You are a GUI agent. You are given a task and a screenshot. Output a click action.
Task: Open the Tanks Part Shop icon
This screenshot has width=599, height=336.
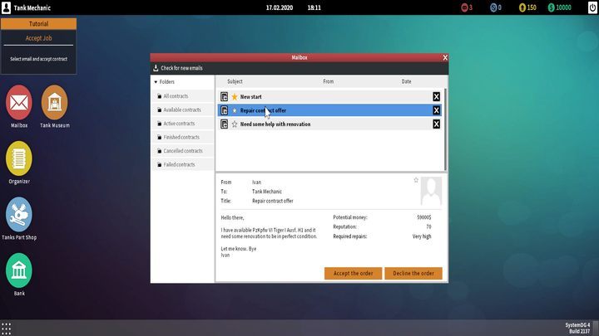[x=19, y=214]
